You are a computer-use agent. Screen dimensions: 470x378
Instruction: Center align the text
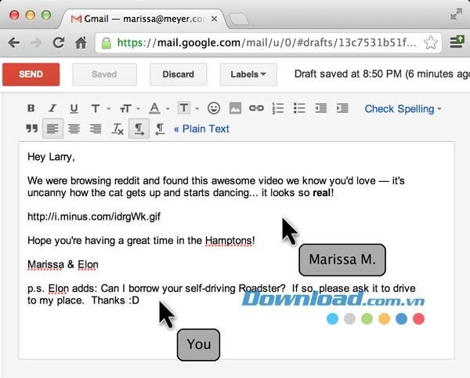coord(74,129)
